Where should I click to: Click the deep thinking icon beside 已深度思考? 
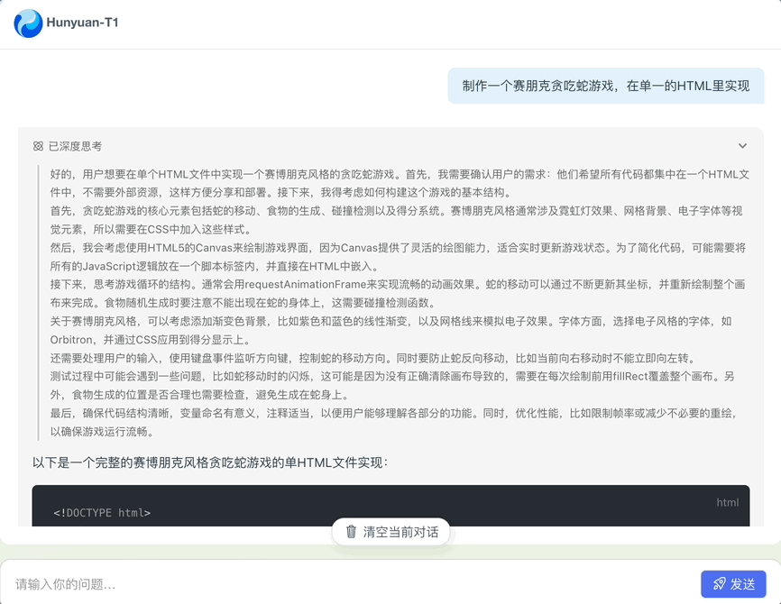coord(38,146)
